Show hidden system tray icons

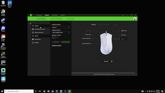tap(145, 91)
